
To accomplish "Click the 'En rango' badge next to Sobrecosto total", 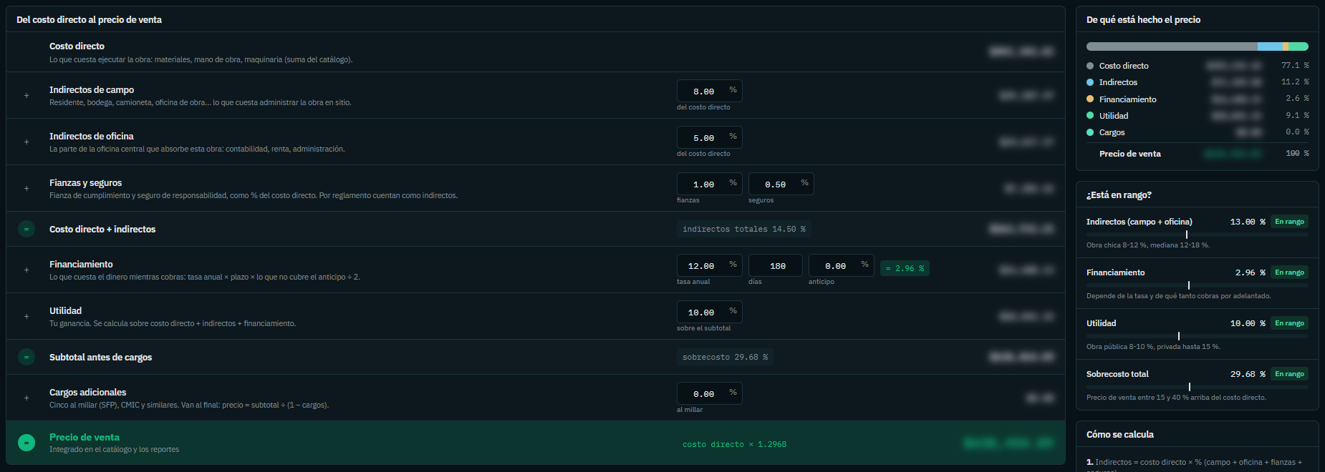I will [x=1289, y=374].
